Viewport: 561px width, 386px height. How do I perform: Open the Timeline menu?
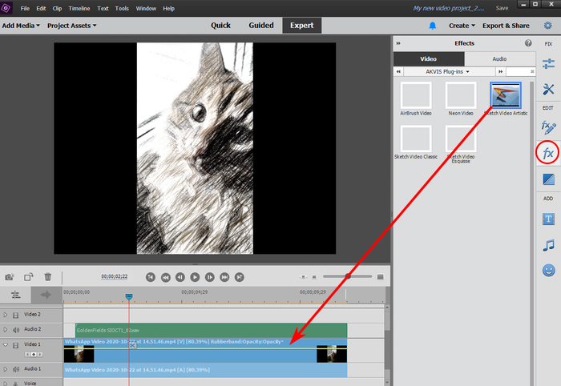79,8
